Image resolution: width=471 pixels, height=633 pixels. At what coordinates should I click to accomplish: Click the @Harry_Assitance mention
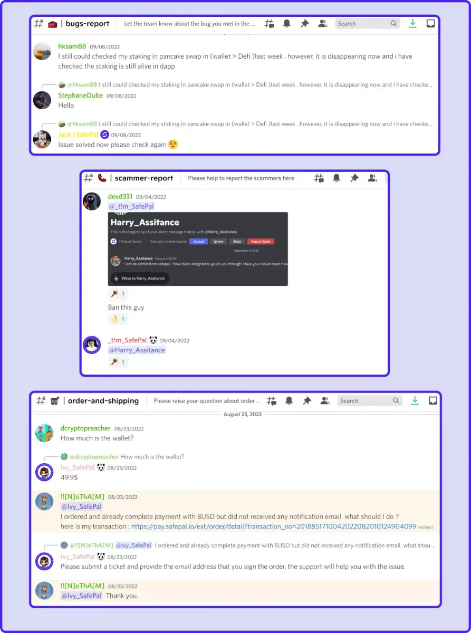coord(137,350)
